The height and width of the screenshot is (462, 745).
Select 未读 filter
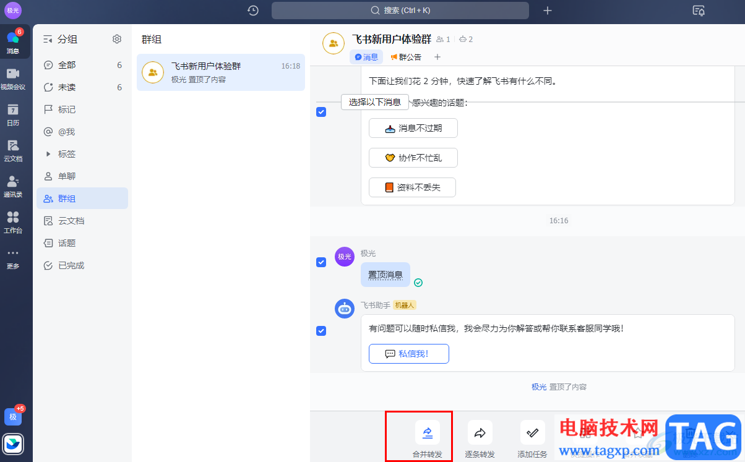[x=82, y=87]
